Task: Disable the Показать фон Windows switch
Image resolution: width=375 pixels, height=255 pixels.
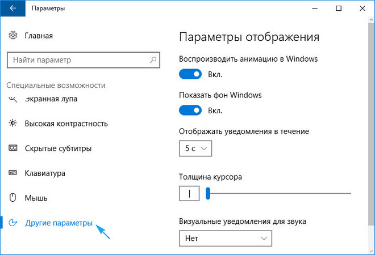Action: point(190,110)
